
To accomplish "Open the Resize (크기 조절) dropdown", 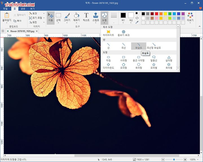I will [37, 18].
